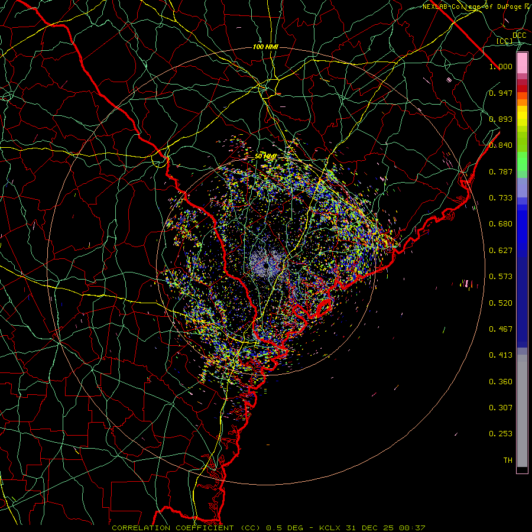
Task: Click the 0.787 scale value
Action: coord(501,171)
